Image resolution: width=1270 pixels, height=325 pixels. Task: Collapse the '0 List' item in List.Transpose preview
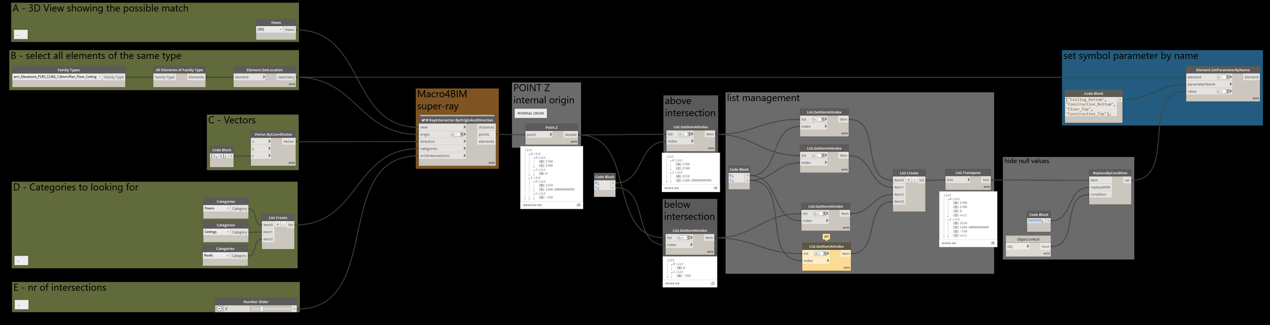(949, 199)
